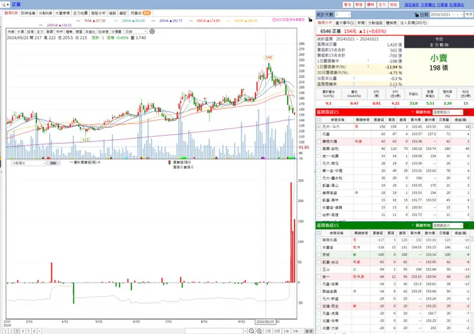Click the 華南永昌 broker name in the sell list
This screenshot has width=474, height=334.
[329, 240]
